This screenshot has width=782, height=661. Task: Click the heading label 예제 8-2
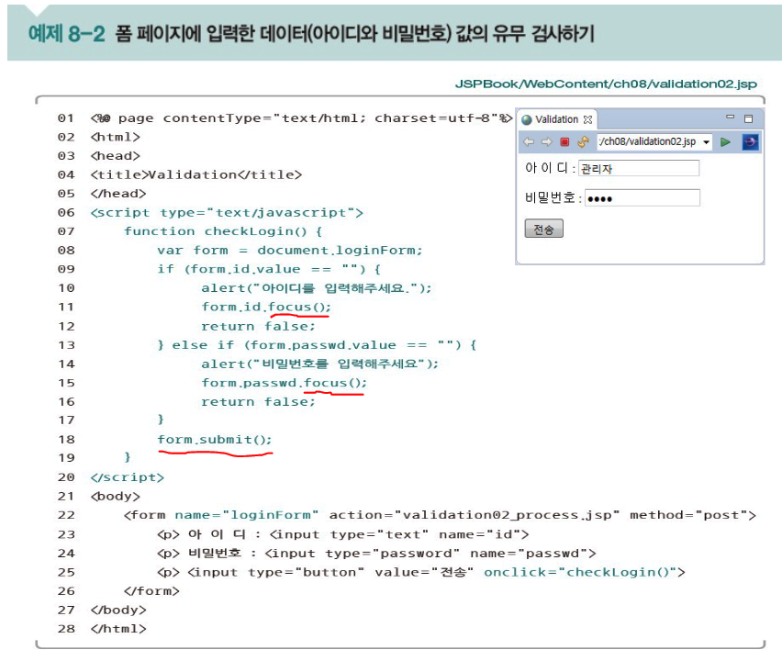pos(67,34)
